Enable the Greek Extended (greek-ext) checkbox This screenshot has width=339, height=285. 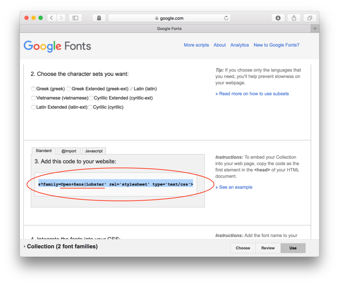tap(69, 89)
